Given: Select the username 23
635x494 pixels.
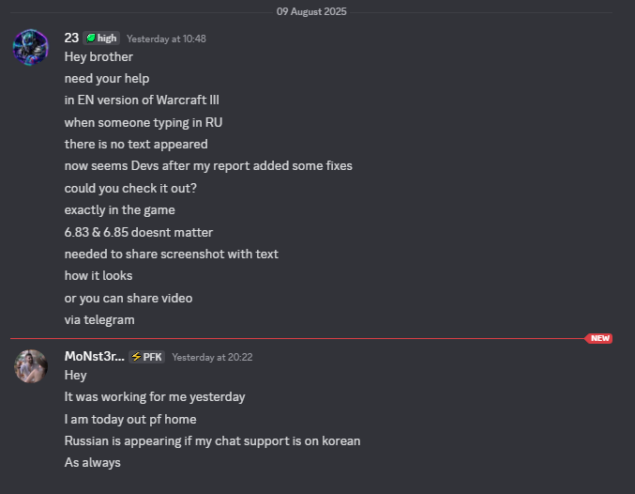Looking at the screenshot, I should point(71,38).
